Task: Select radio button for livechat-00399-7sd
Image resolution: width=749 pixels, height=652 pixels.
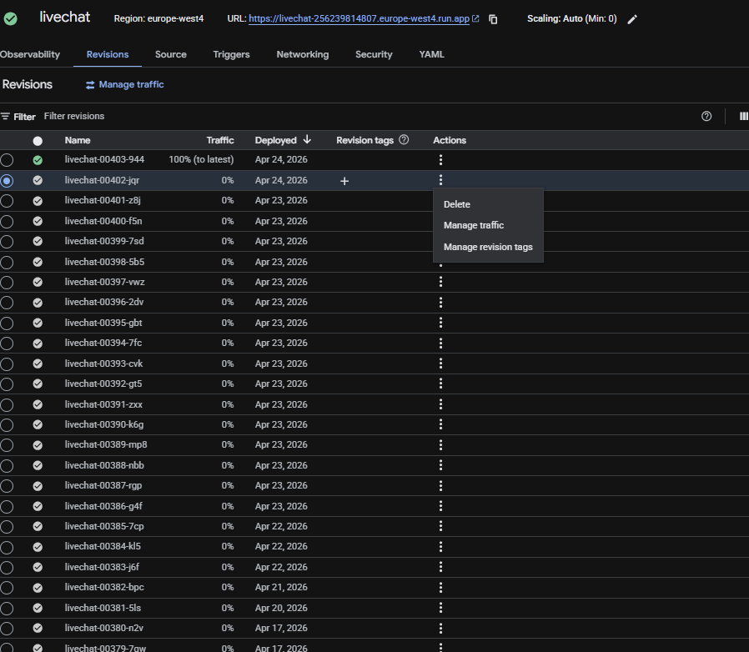Action: pos(7,242)
